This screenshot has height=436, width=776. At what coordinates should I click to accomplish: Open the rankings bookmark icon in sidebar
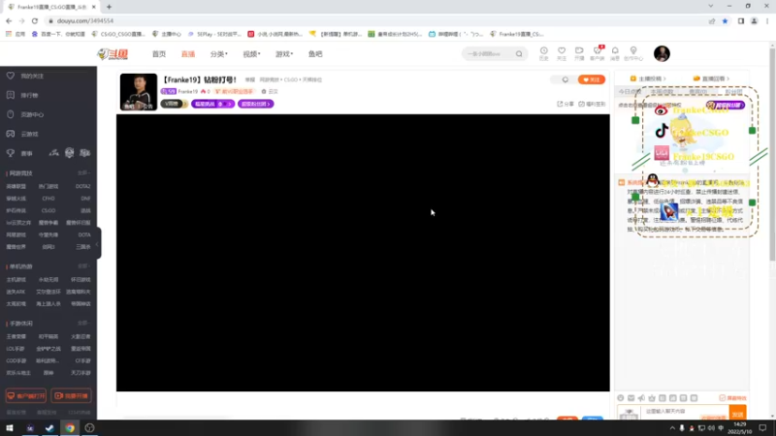pyautogui.click(x=11, y=95)
